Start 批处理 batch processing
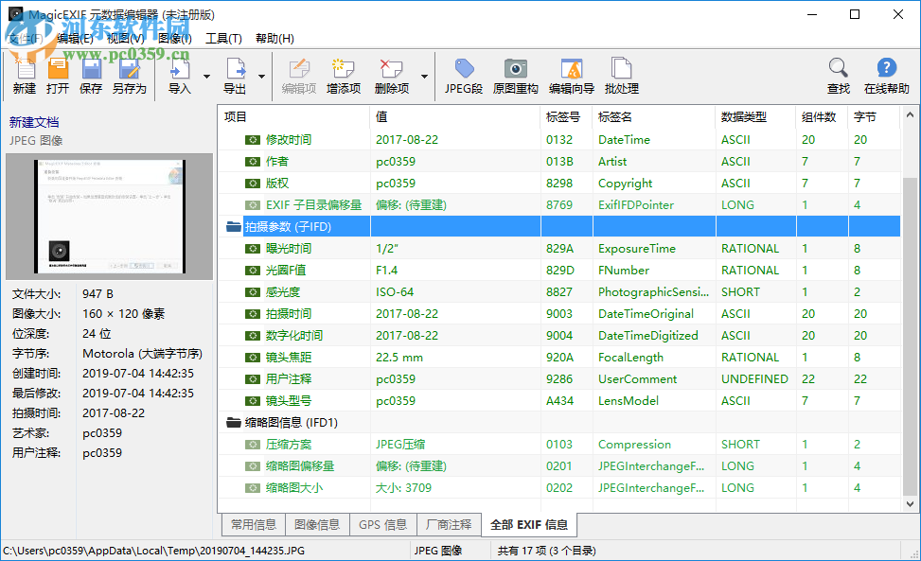The height and width of the screenshot is (561, 921). [x=621, y=76]
